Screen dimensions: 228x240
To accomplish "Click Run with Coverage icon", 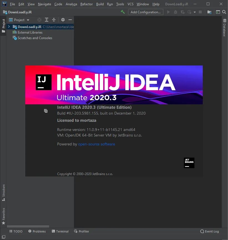I will coord(183,12).
